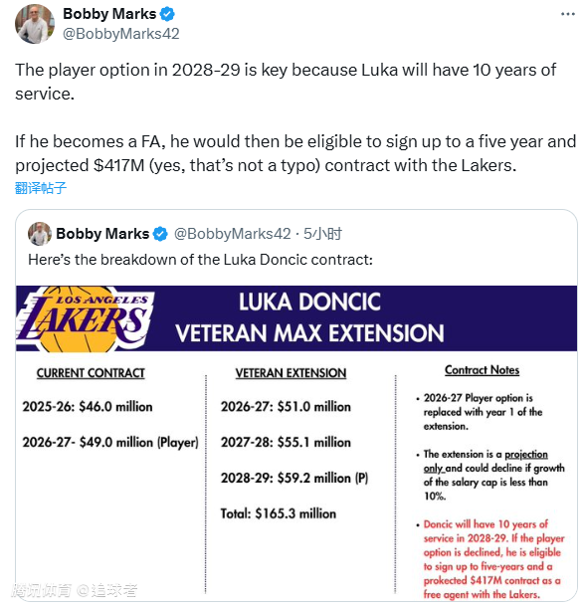Click the Current Contract heading in the graphic

pyautogui.click(x=91, y=373)
